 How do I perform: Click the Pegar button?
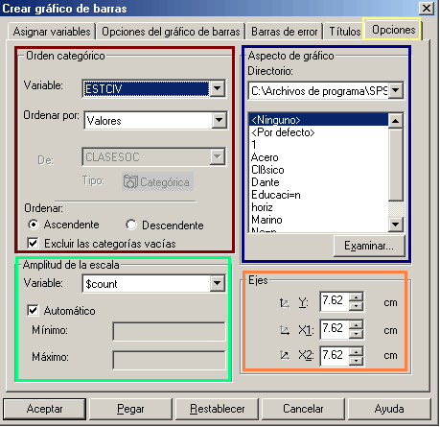[130, 409]
